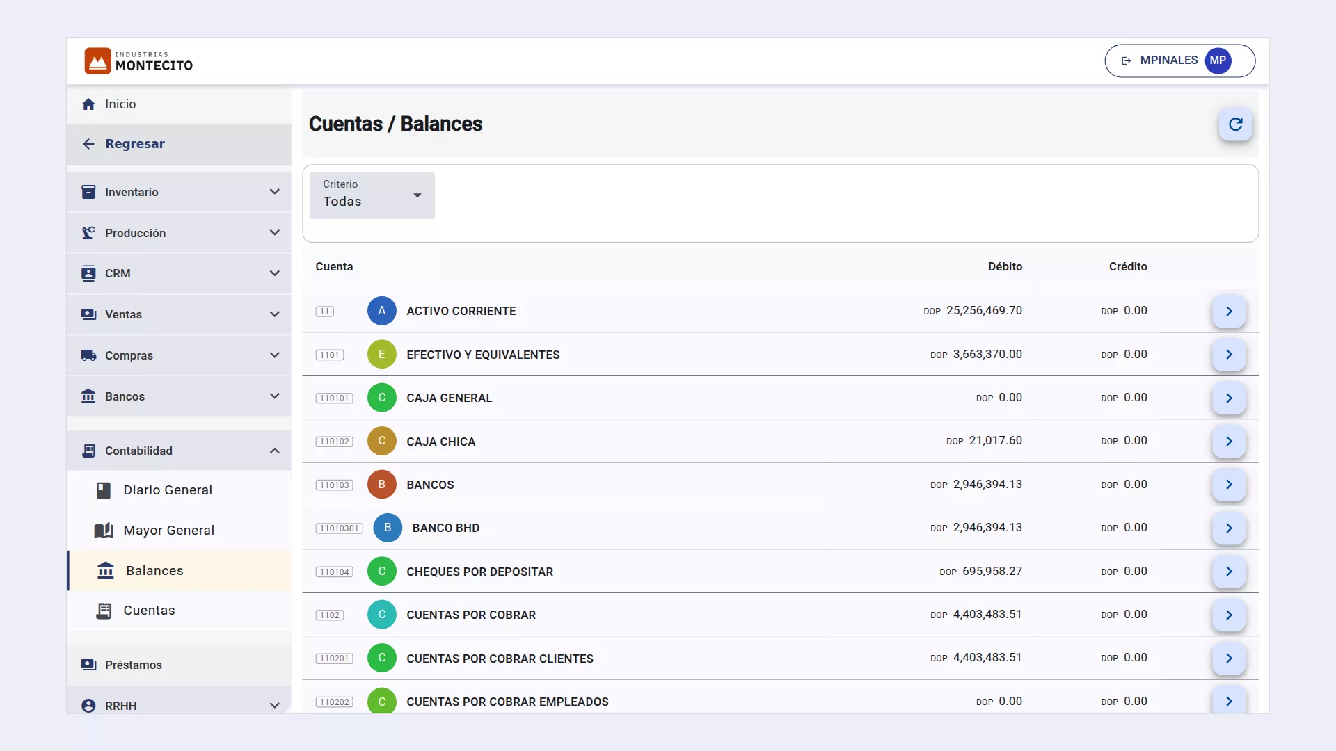Open the Diario General menu item
Image resolution: width=1336 pixels, height=751 pixels.
coord(180,490)
